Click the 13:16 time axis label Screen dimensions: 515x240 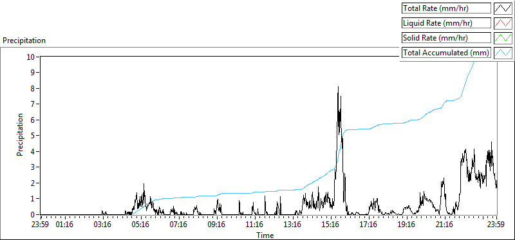click(x=293, y=225)
